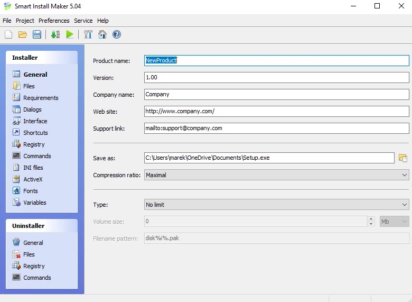Open the Project menu

pos(25,21)
